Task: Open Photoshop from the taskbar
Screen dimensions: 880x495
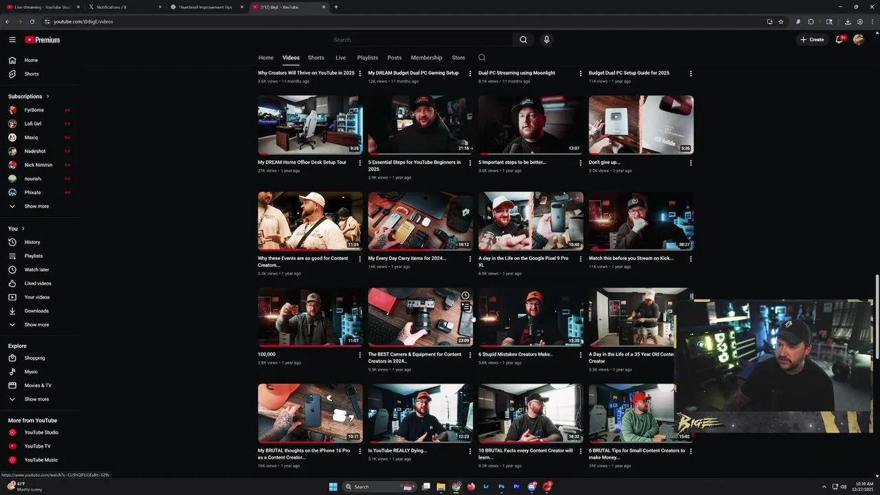Action: point(501,487)
